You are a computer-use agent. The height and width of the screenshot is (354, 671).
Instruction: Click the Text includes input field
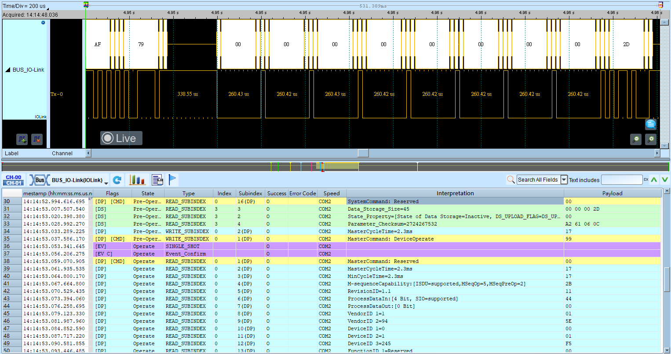pyautogui.click(x=622, y=180)
